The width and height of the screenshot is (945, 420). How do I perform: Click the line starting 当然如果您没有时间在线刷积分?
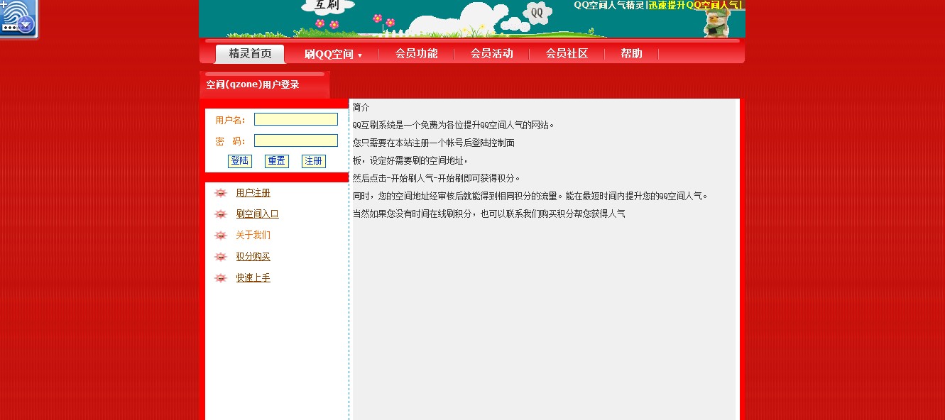pos(489,214)
